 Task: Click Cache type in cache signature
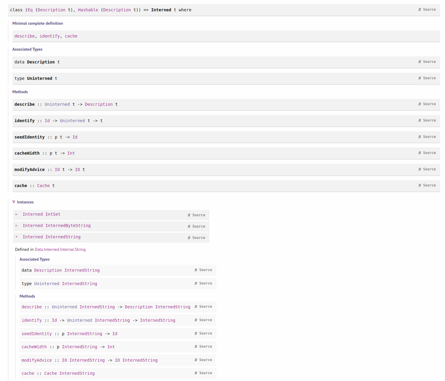[44, 186]
